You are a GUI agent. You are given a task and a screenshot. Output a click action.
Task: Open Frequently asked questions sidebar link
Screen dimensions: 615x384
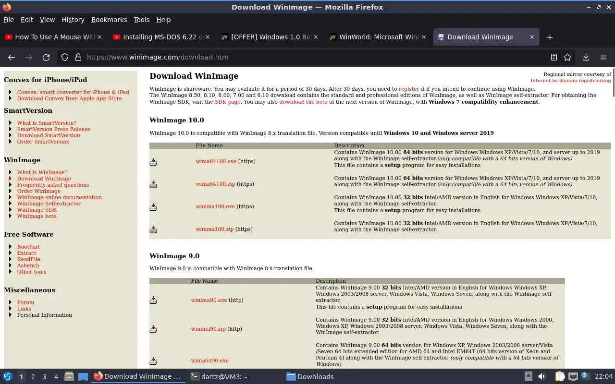point(53,185)
